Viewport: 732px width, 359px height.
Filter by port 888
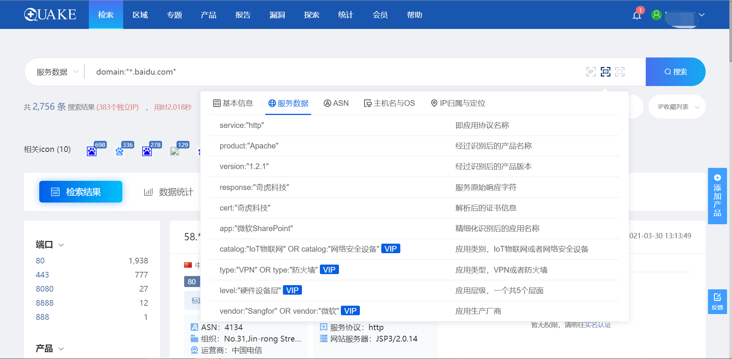tap(42, 317)
